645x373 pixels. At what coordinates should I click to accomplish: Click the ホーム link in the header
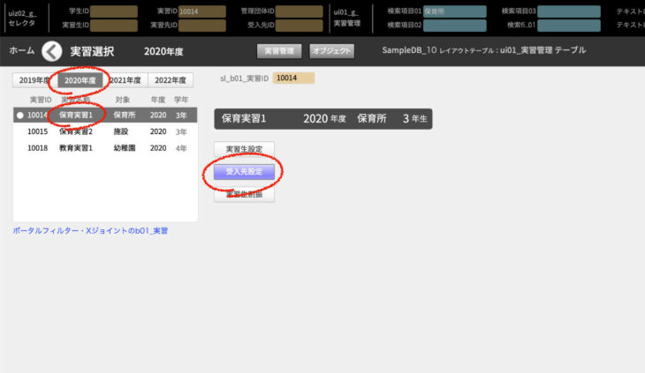point(22,51)
